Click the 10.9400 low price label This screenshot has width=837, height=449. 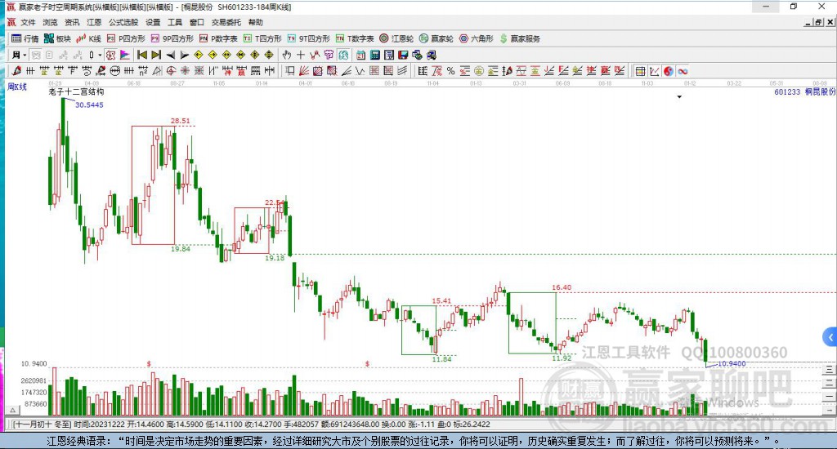tap(732, 363)
